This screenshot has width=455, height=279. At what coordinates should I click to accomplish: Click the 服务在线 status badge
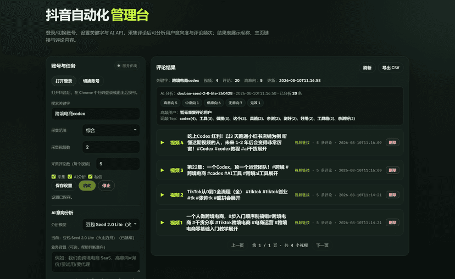pos(127,66)
